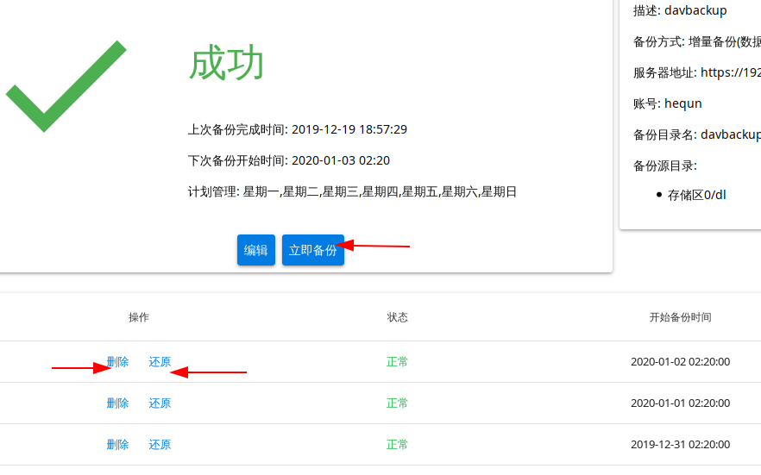This screenshot has height=475, width=761.
Task: Select 正常 status in the 2020-01-01 row
Action: pyautogui.click(x=398, y=403)
